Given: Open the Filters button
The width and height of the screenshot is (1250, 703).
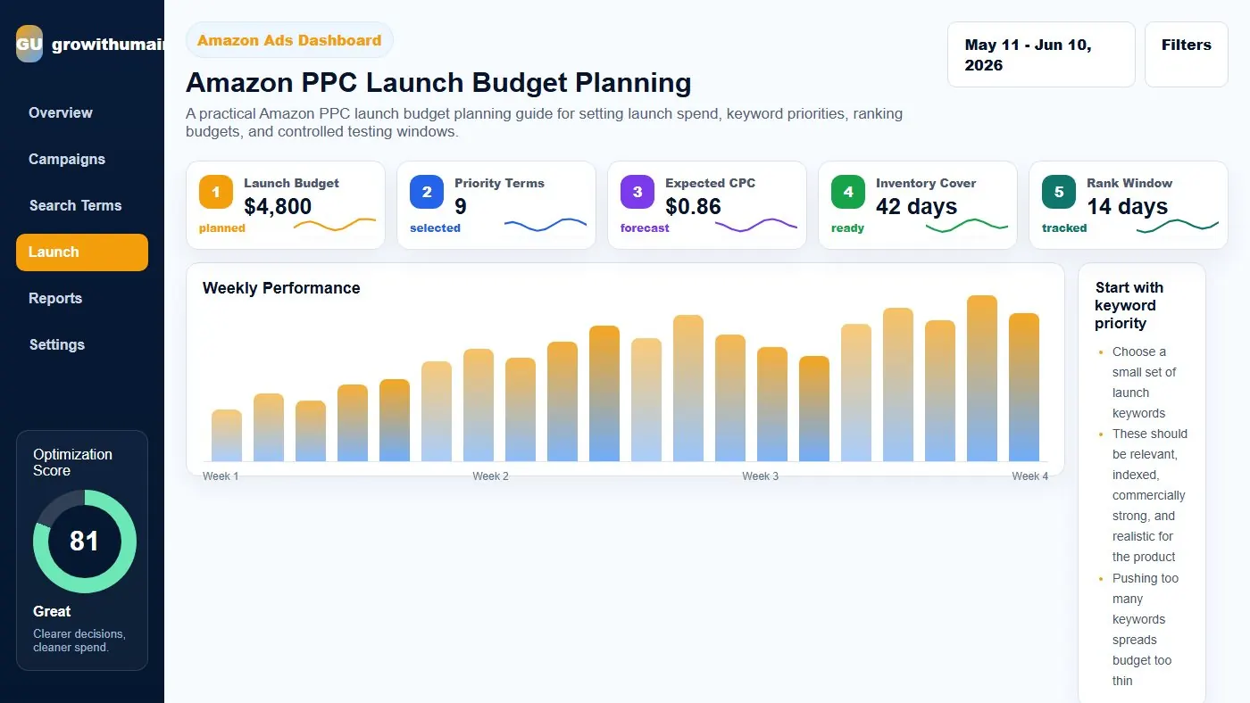Looking at the screenshot, I should [1187, 54].
